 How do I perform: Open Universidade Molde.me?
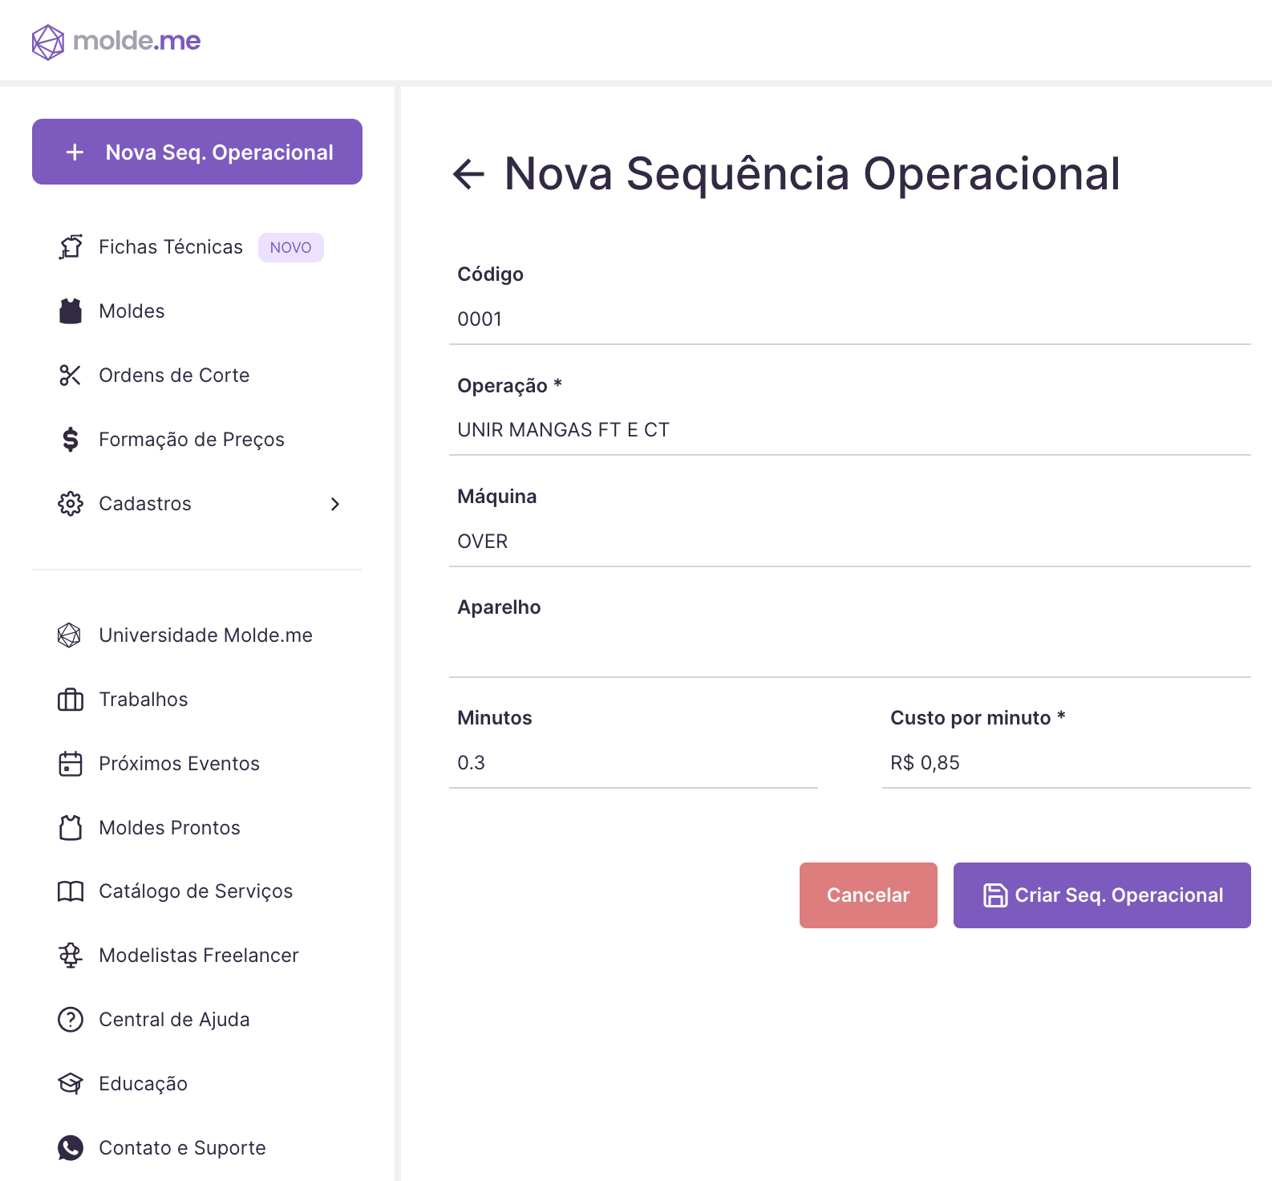pos(197,635)
